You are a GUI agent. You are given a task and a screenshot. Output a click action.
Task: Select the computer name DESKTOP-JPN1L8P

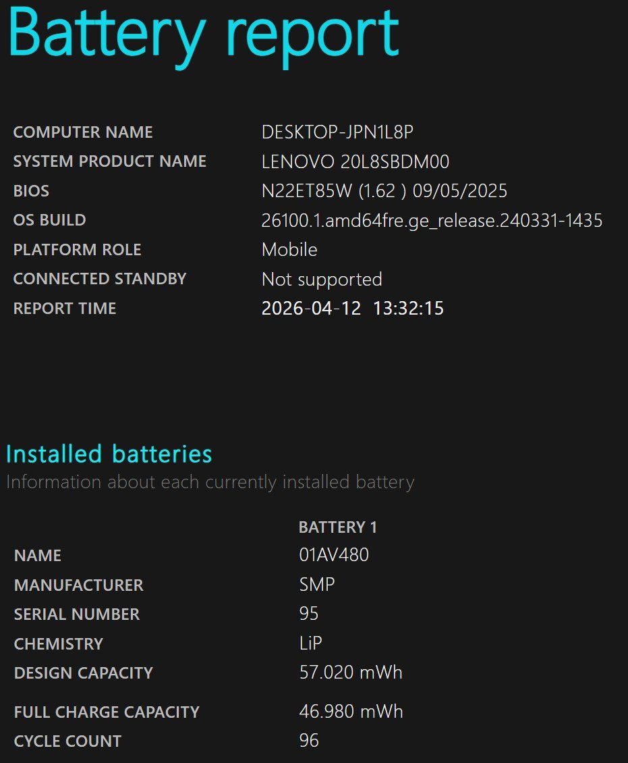(x=337, y=132)
